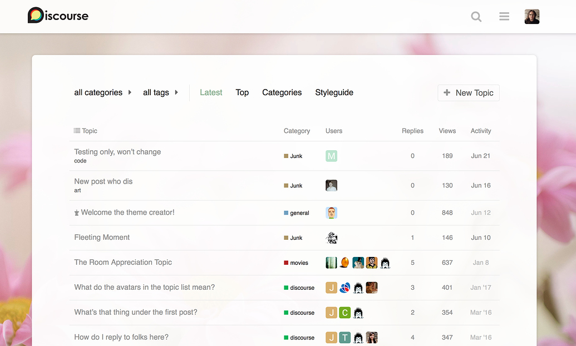The height and width of the screenshot is (346, 576).
Task: Click the New Topic button
Action: 469,93
